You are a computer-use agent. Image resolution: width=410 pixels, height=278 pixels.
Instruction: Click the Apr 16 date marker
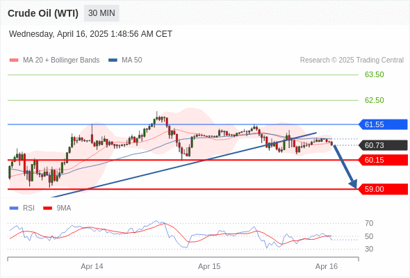[327, 266]
